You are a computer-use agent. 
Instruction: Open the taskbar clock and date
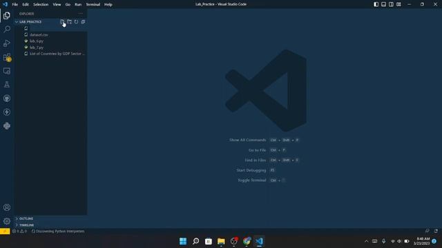421,241
